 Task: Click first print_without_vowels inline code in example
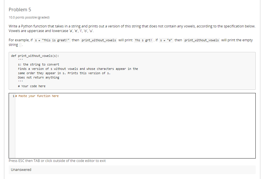click(x=99, y=40)
